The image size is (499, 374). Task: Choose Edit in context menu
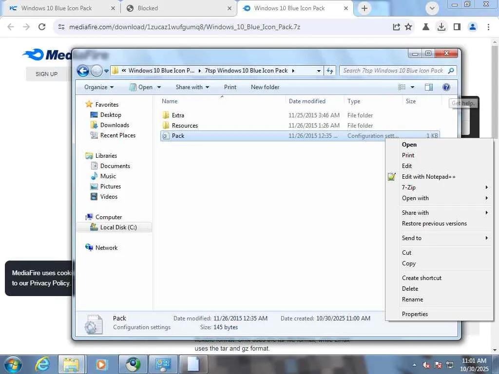tap(406, 166)
